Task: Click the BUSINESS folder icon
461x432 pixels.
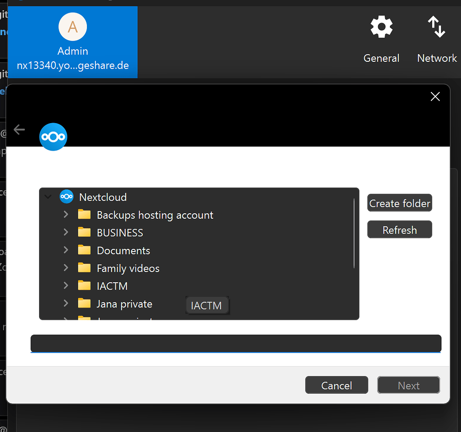Action: [x=84, y=232]
